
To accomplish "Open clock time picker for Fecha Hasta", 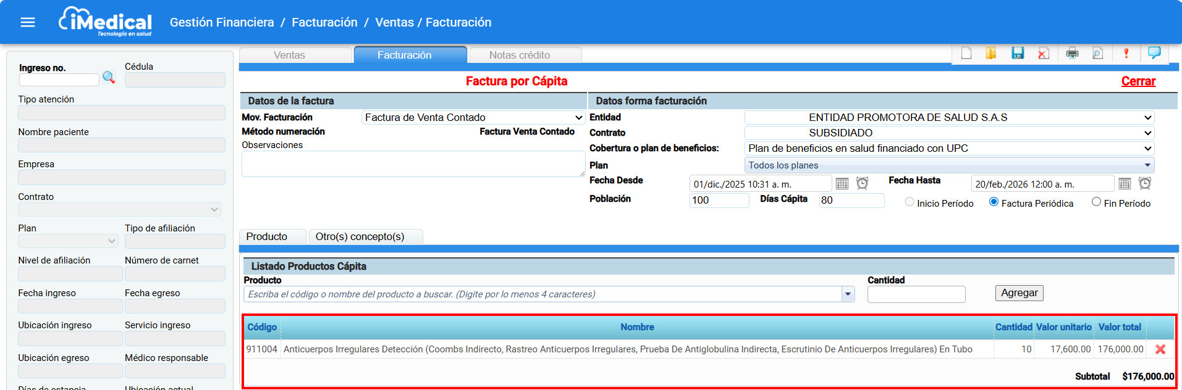I will (x=1144, y=184).
